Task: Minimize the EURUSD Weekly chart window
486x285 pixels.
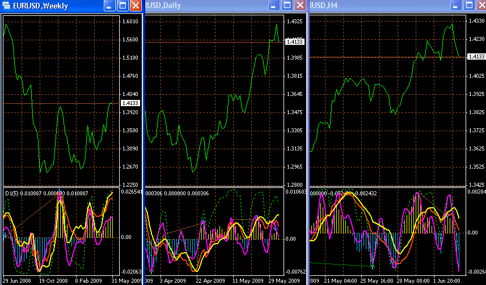Action: 109,5
